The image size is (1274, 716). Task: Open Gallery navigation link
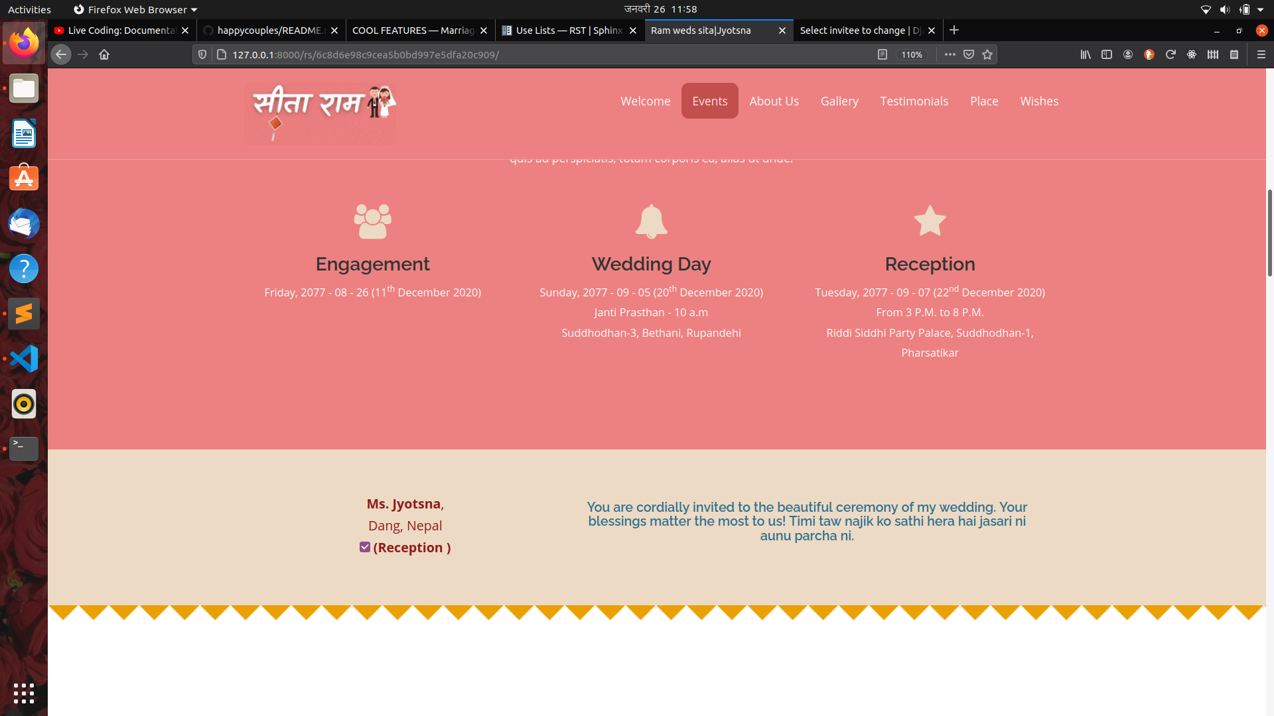click(x=839, y=101)
